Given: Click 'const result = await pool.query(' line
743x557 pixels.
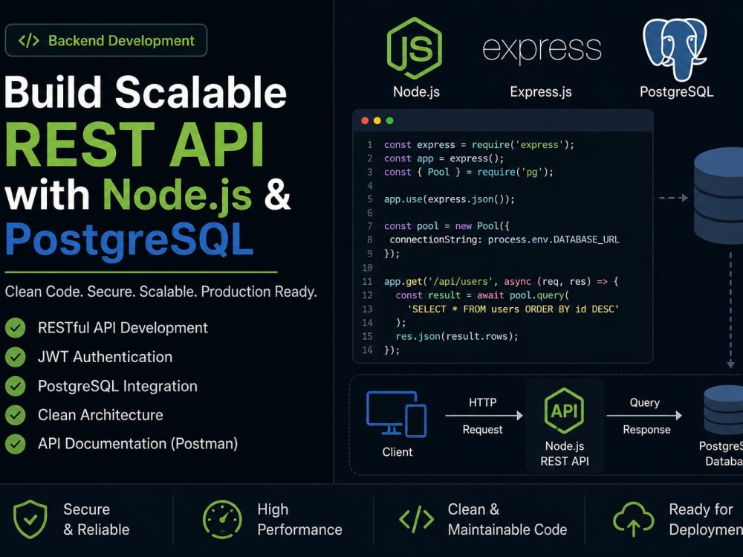Looking at the screenshot, I should [x=482, y=295].
